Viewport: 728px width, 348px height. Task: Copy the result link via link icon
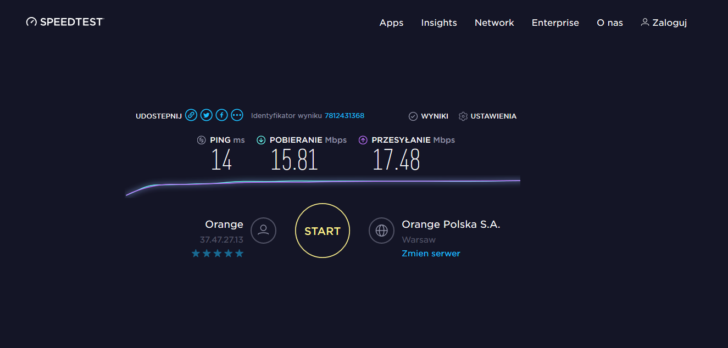click(x=191, y=115)
